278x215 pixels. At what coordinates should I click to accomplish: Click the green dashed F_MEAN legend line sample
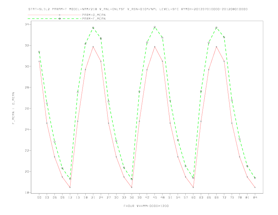click(54, 19)
